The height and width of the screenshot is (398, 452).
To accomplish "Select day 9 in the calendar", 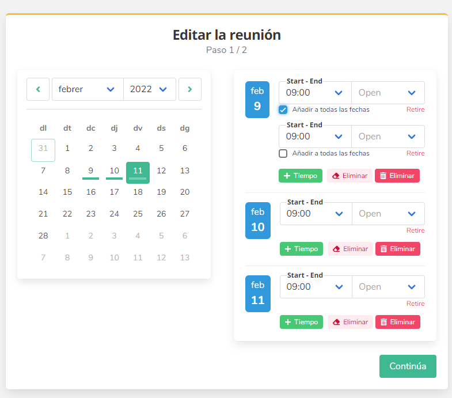I will pos(90,171).
